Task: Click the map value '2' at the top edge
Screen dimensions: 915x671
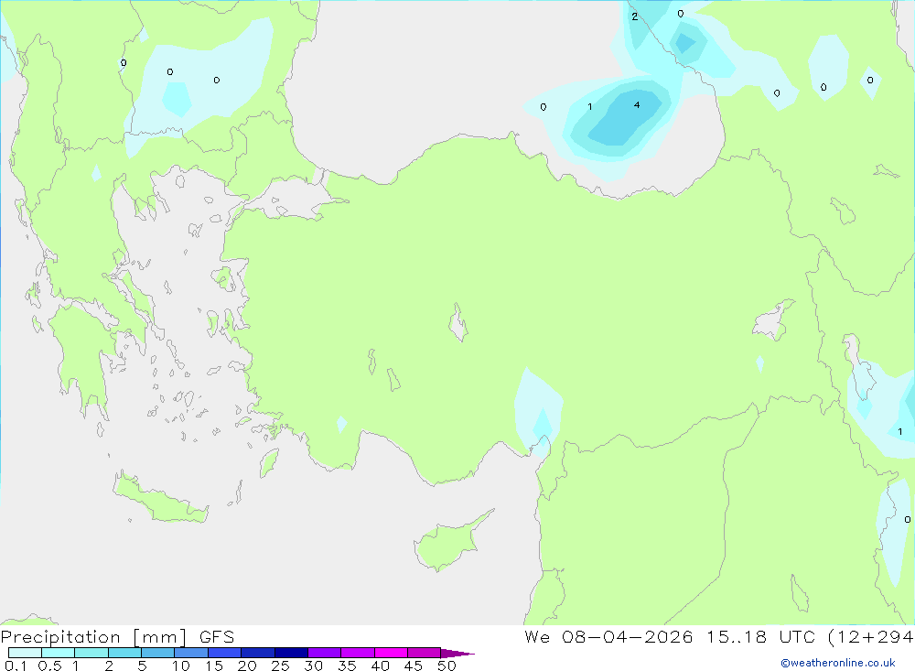Action: click(635, 17)
